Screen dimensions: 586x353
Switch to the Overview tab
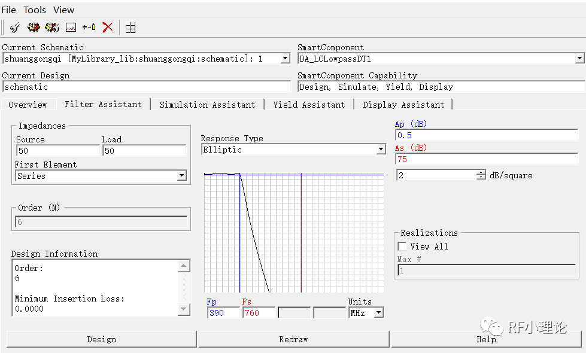pyautogui.click(x=28, y=105)
